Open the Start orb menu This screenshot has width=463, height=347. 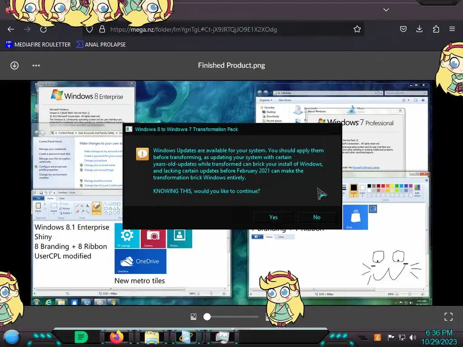(11, 337)
